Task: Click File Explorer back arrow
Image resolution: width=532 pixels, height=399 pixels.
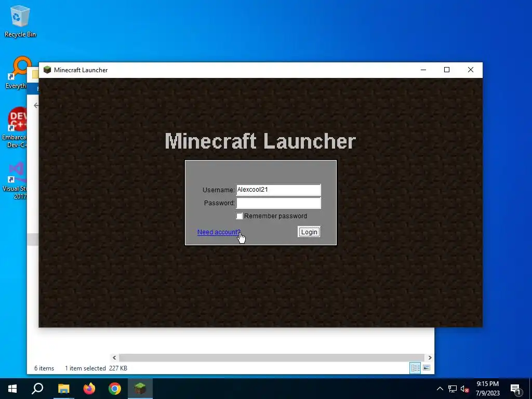Action: pyautogui.click(x=36, y=105)
